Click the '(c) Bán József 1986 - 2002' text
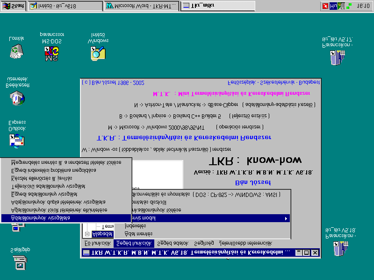The image size is (374, 280). [113, 83]
